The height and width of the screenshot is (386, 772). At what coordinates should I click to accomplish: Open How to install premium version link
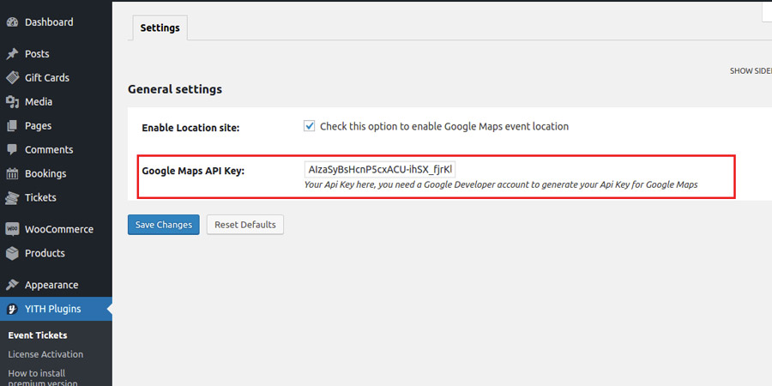click(43, 378)
